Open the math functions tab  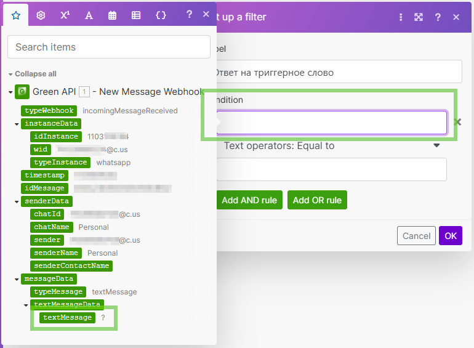coord(65,15)
